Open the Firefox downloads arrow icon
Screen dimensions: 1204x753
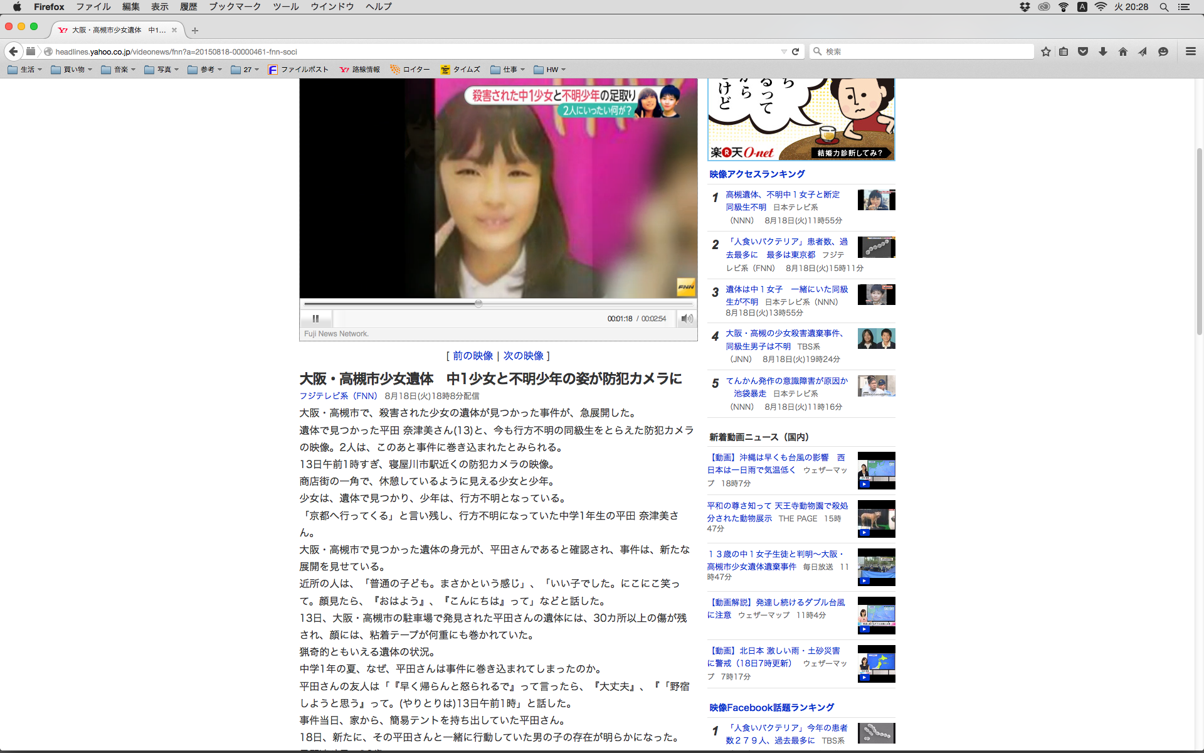[x=1103, y=51]
